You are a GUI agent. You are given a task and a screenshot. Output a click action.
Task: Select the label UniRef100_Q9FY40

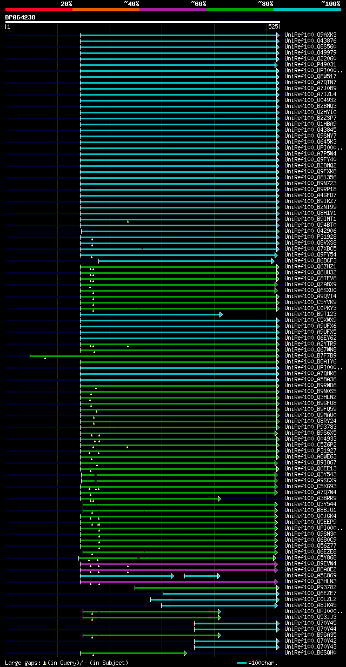click(x=310, y=160)
